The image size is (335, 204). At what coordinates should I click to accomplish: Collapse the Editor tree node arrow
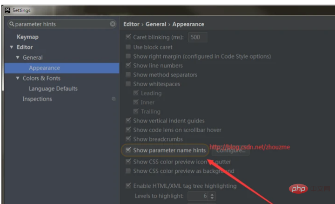pos(12,47)
